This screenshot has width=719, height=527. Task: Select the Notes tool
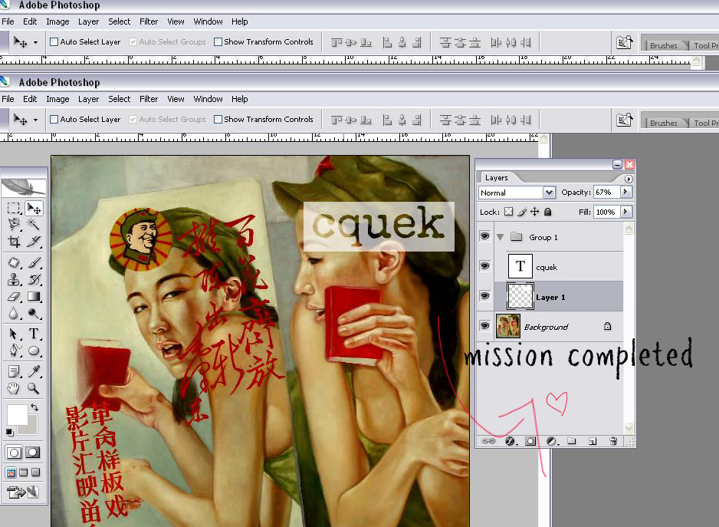pyautogui.click(x=15, y=371)
